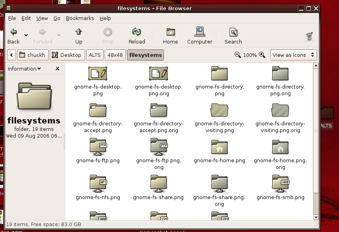
Task: Click the GNOME foot throbber icon
Action: coord(310,36)
